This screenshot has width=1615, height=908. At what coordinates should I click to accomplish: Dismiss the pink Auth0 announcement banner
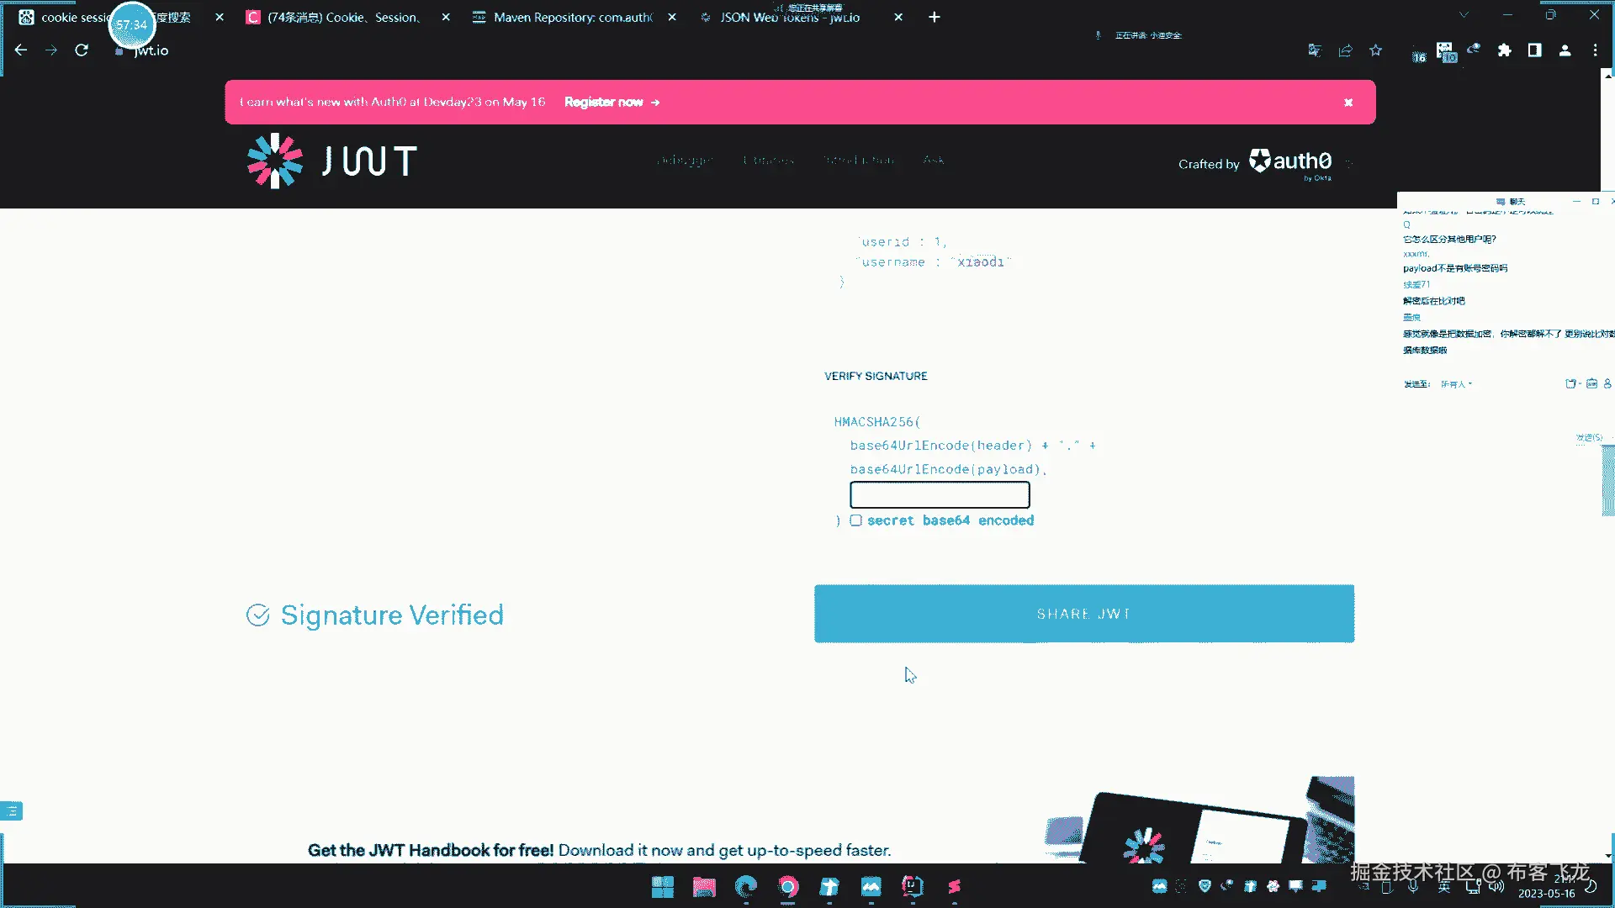(x=1348, y=103)
